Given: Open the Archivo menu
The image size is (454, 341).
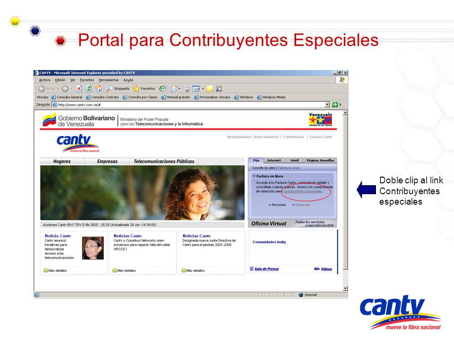Looking at the screenshot, I should click(x=44, y=80).
